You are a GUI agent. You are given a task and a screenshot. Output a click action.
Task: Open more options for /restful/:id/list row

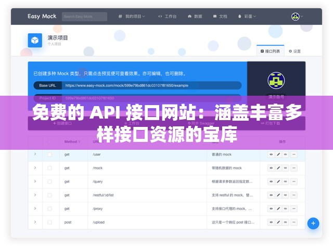(x=294, y=195)
